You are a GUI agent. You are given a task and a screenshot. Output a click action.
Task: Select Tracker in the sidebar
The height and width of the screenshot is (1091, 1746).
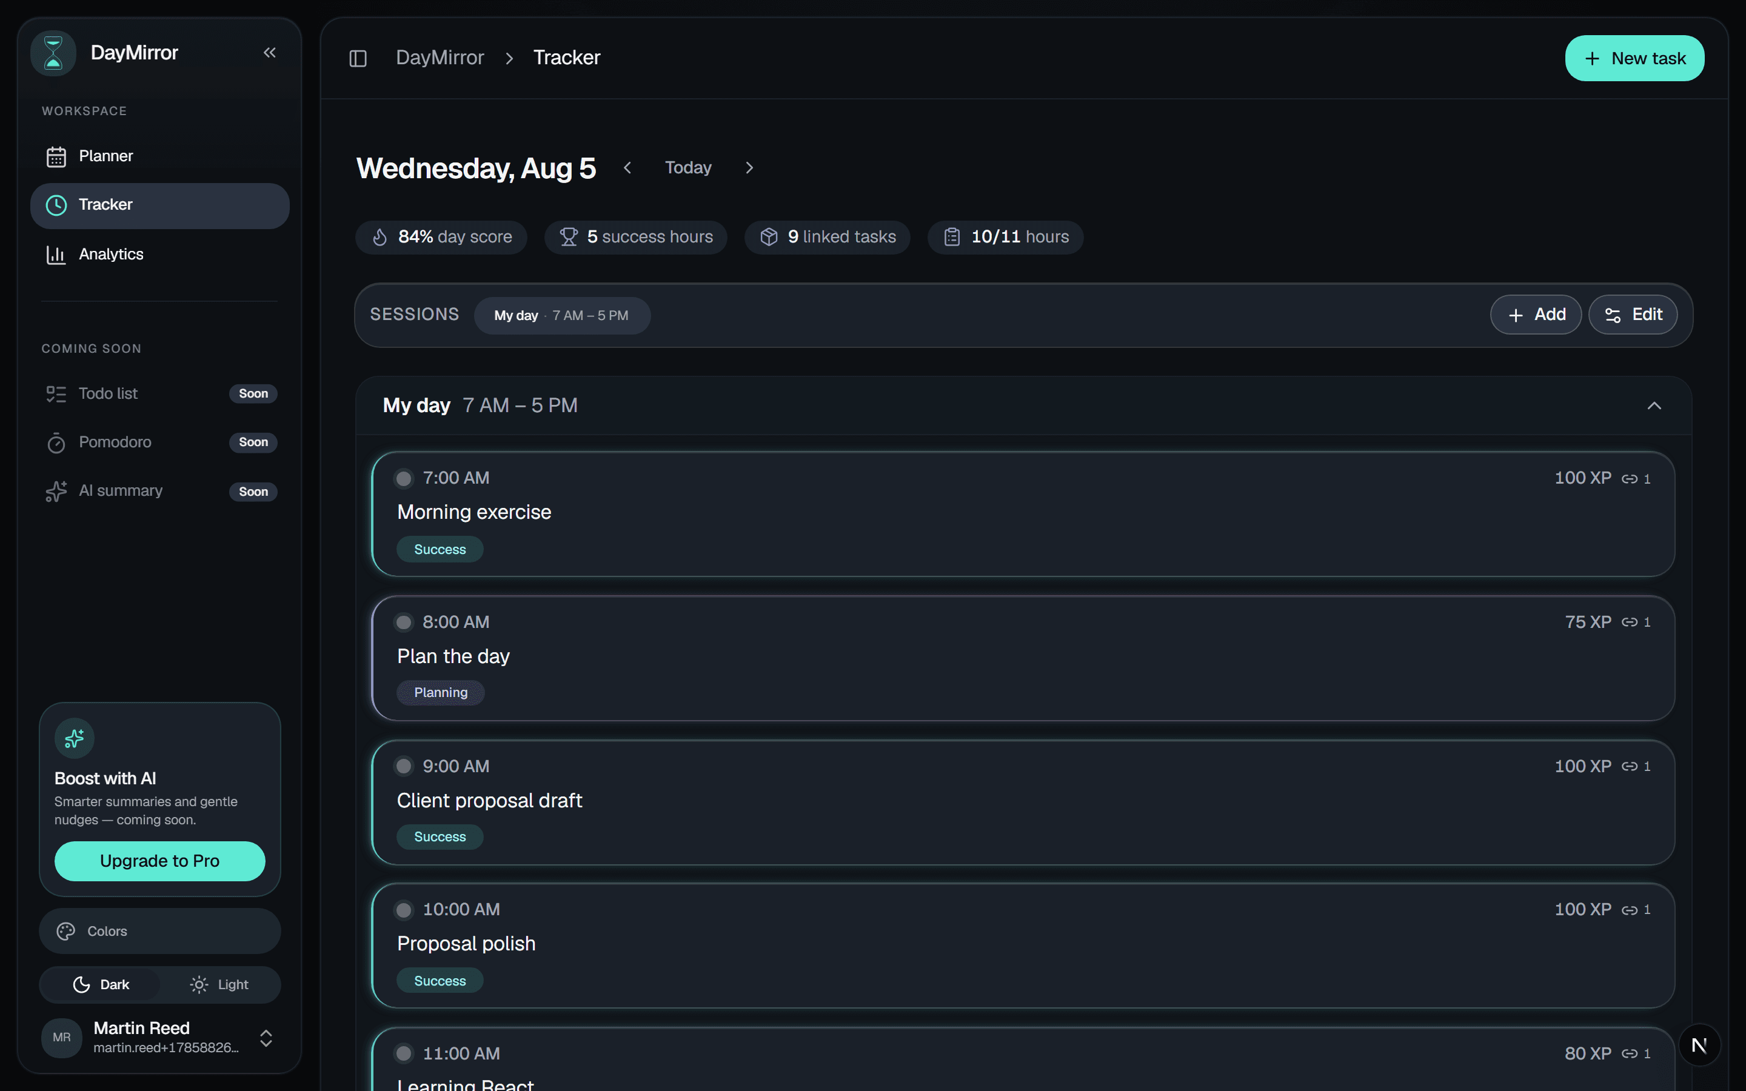(x=159, y=205)
